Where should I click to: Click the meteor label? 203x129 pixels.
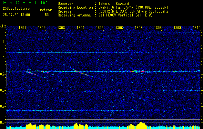[46, 10]
